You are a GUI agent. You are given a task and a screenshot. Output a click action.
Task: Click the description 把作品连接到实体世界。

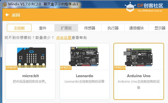[x=30, y=81]
